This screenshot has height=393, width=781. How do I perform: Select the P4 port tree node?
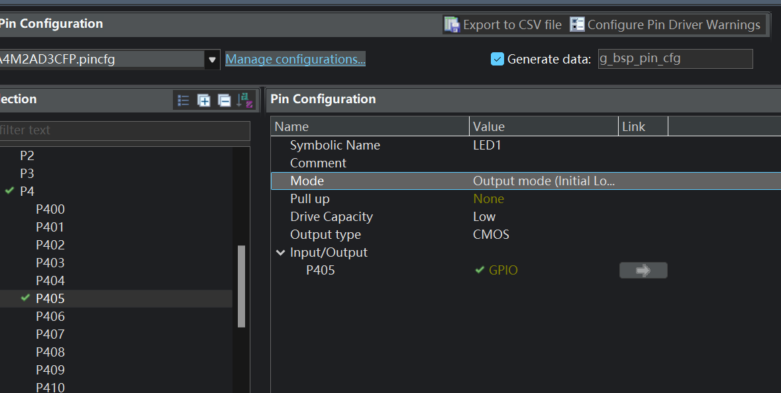27,191
